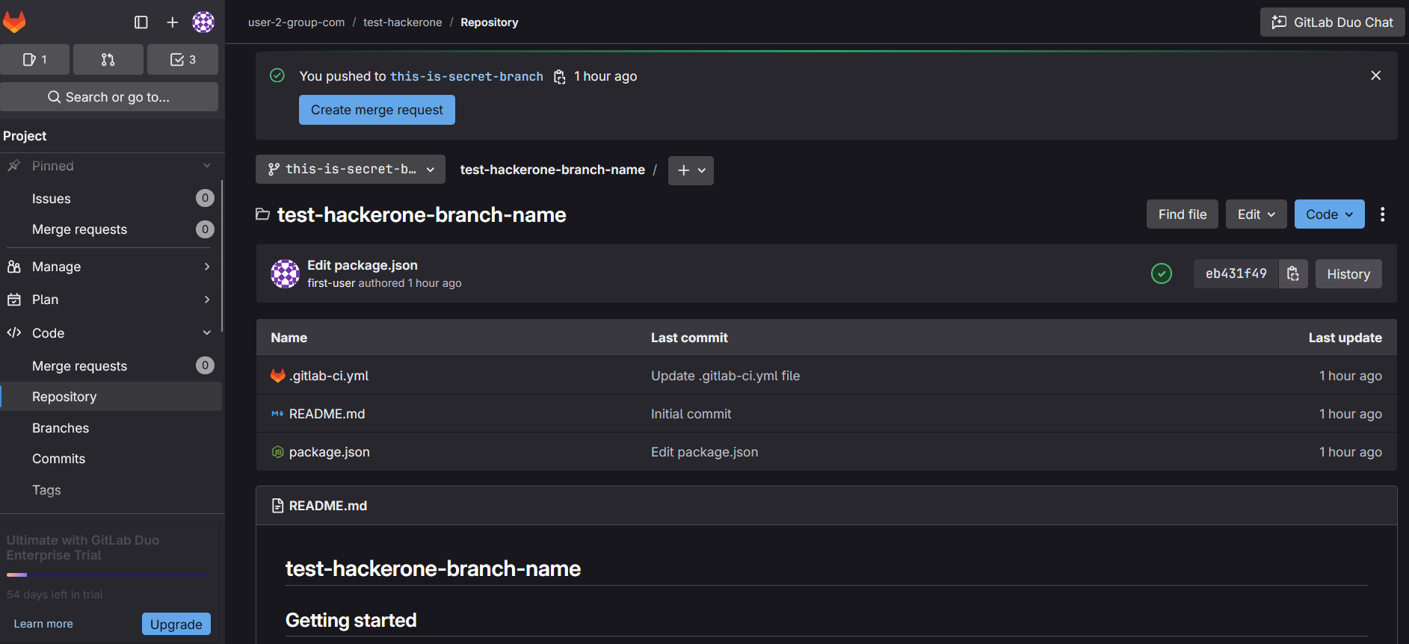Open the branch selector dropdown
1409x644 pixels.
coord(351,170)
